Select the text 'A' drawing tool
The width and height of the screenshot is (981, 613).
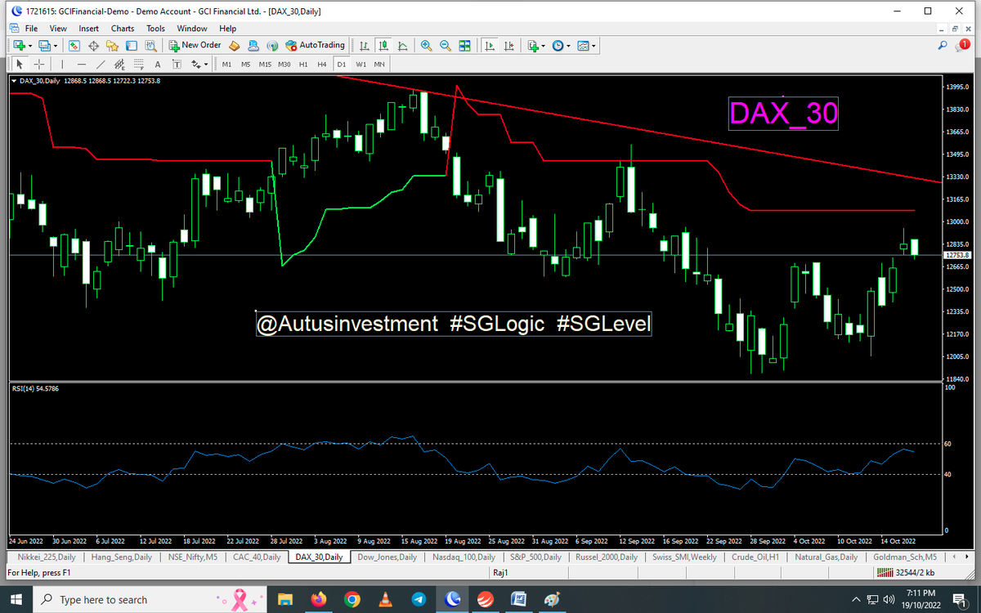(158, 64)
